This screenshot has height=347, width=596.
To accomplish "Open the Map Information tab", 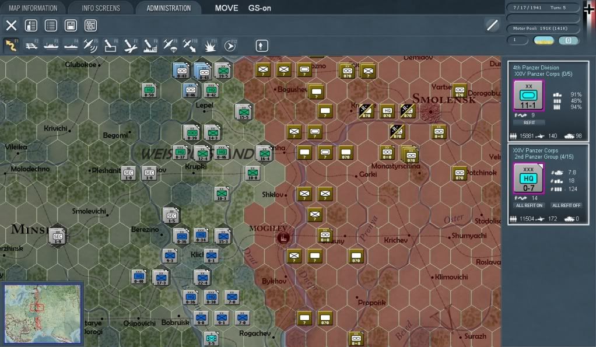I will click(33, 8).
